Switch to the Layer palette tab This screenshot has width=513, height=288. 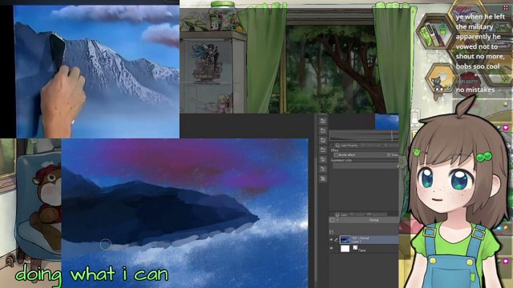(341, 215)
